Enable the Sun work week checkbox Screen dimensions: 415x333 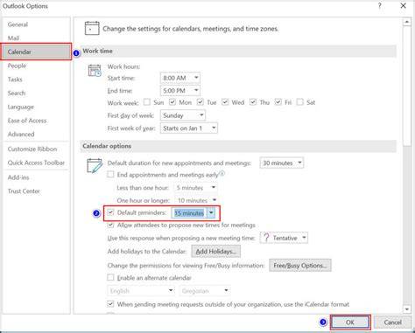[x=147, y=102]
